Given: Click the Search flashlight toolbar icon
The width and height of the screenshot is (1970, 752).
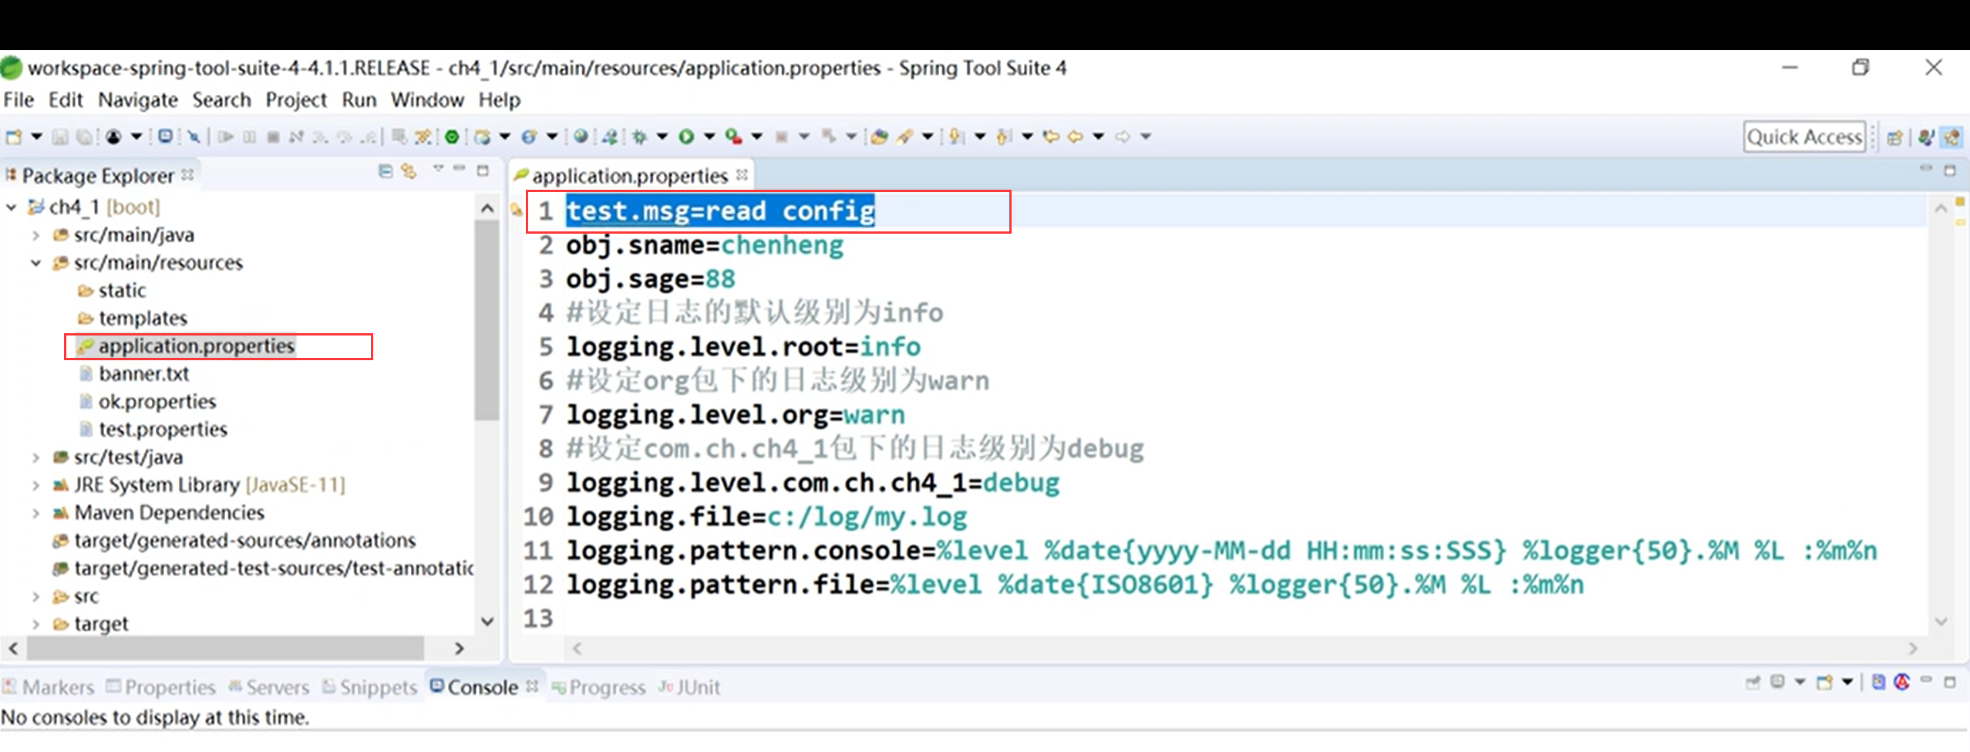Looking at the screenshot, I should click(905, 137).
